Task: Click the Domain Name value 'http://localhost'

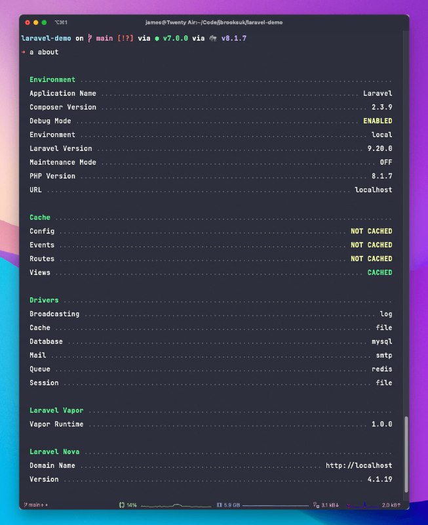Action: coord(359,465)
